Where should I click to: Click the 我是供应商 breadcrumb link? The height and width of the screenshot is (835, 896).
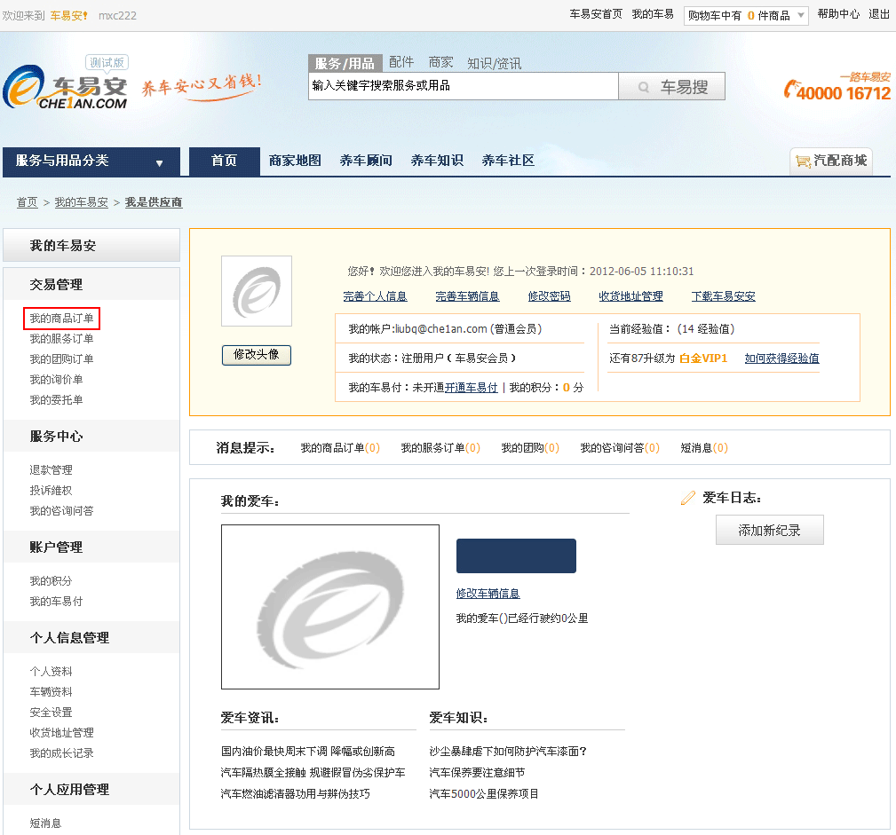click(154, 202)
